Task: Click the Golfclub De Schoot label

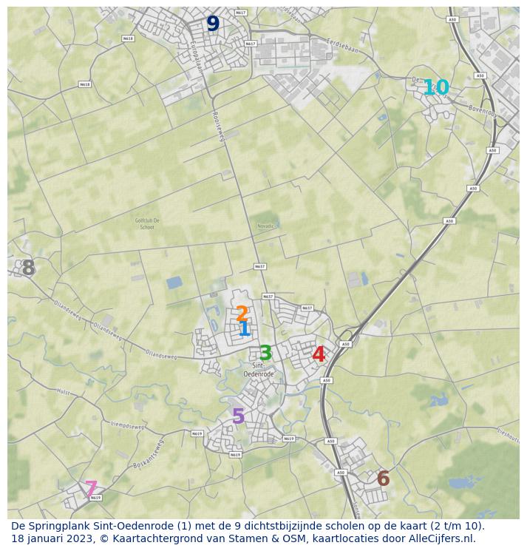Action: coord(147,223)
